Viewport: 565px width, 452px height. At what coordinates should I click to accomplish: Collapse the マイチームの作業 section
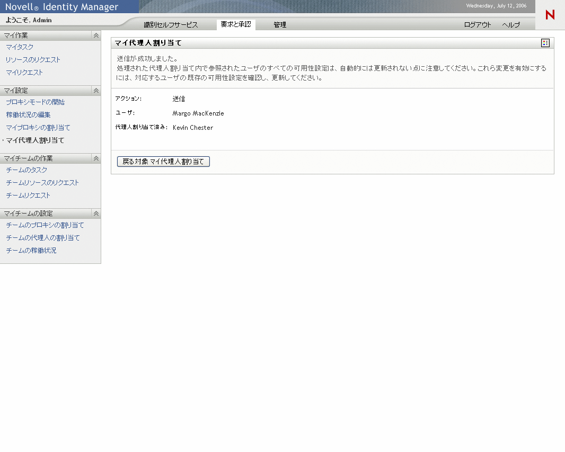point(96,158)
